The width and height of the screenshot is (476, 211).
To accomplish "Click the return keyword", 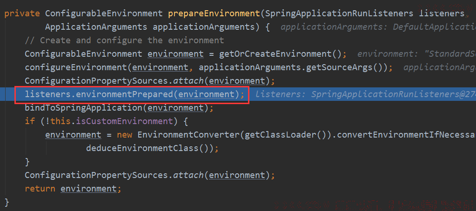I will click(x=40, y=189).
